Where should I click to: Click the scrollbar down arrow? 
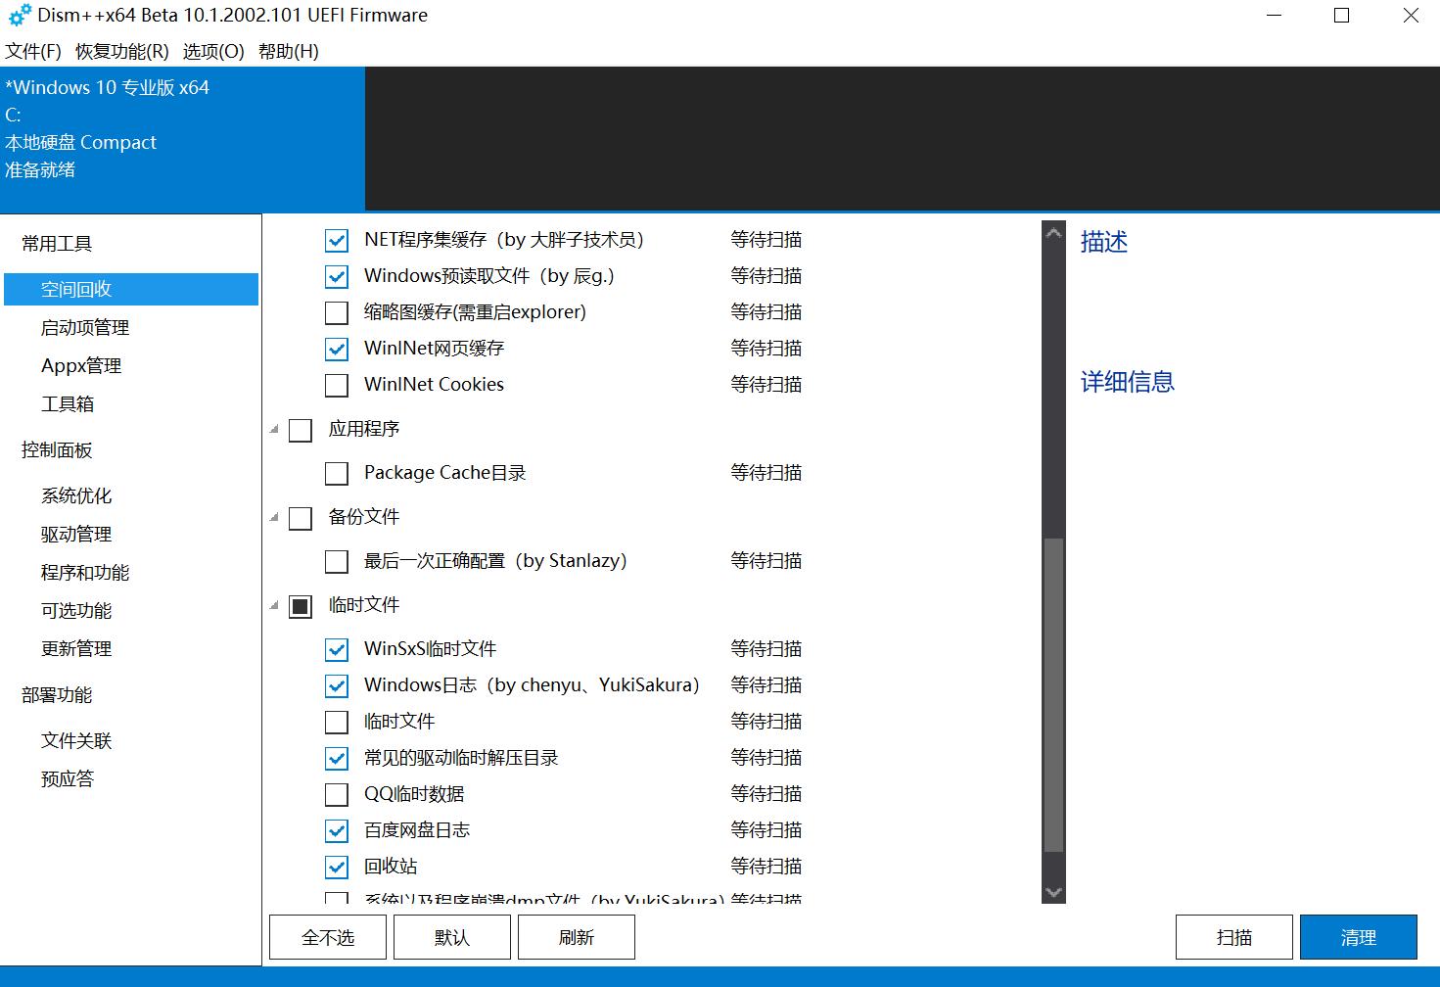click(1052, 891)
